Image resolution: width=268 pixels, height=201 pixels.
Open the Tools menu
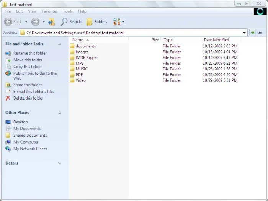(68, 11)
